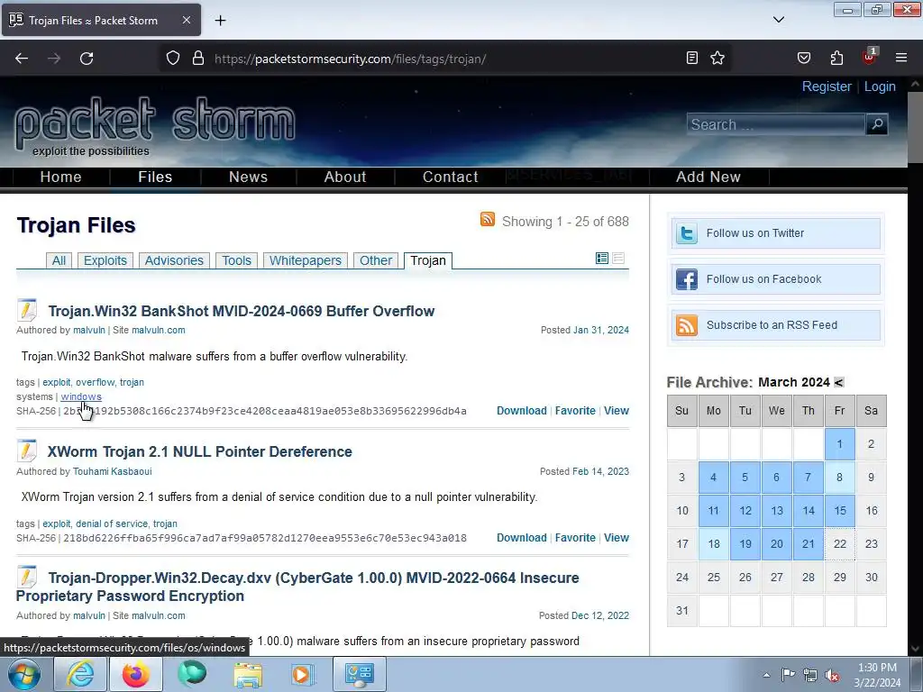Open the tracking protection shield icon
Image resolution: width=923 pixels, height=692 pixels.
click(172, 59)
